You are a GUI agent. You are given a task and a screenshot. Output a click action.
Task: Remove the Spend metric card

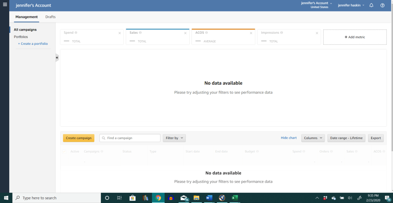click(x=120, y=33)
